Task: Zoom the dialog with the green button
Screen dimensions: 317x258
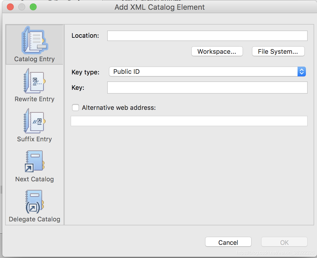Action: (x=33, y=7)
